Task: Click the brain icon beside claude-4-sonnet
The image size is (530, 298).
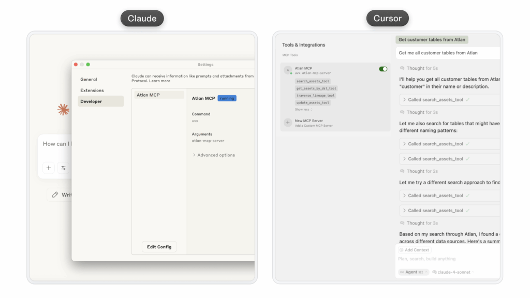Action: [x=434, y=272]
